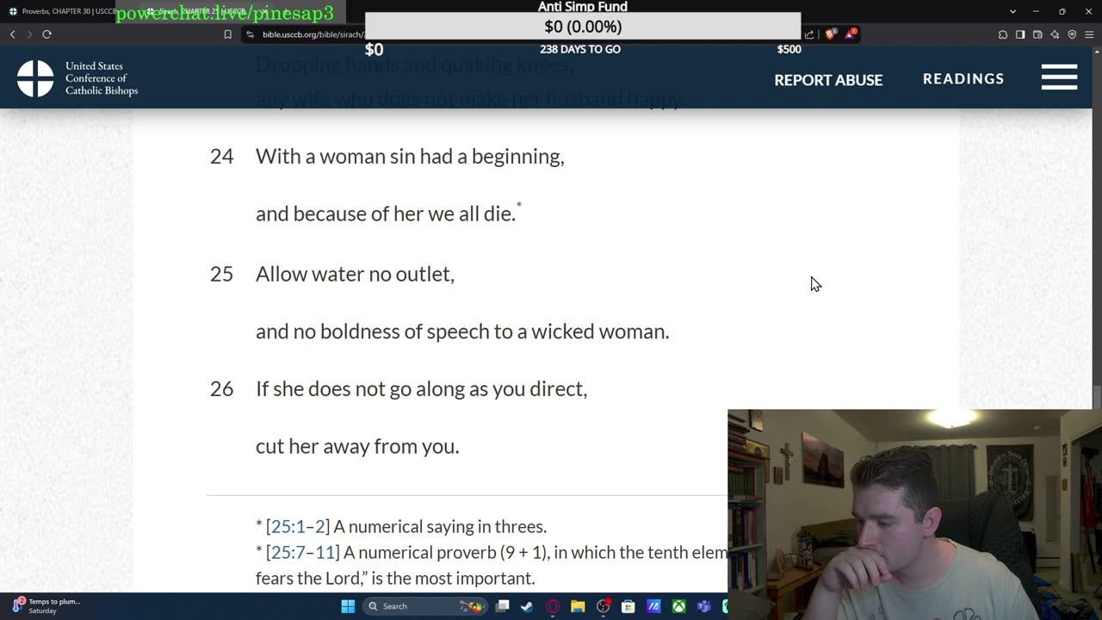Open the Brave Shields lion icon
This screenshot has width=1102, height=620.
pyautogui.click(x=831, y=34)
